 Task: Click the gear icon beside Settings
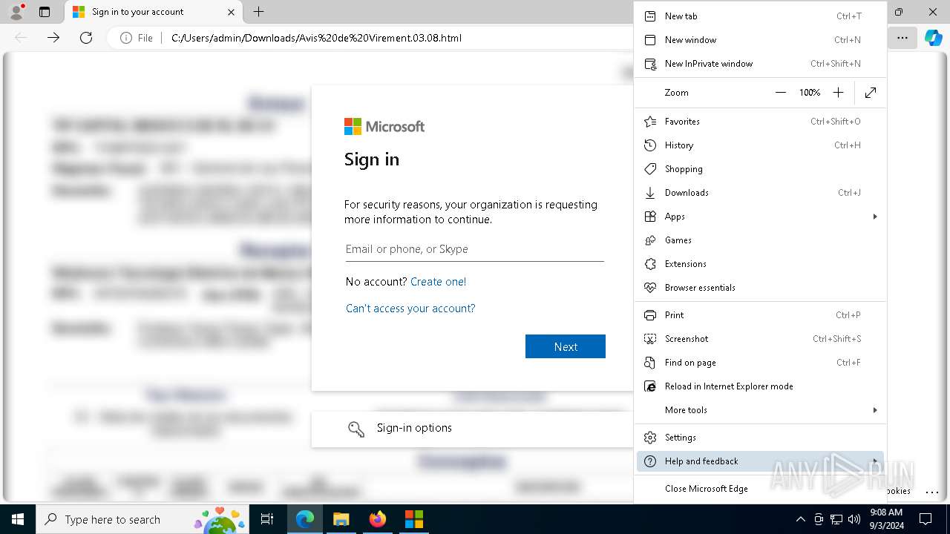(x=650, y=438)
